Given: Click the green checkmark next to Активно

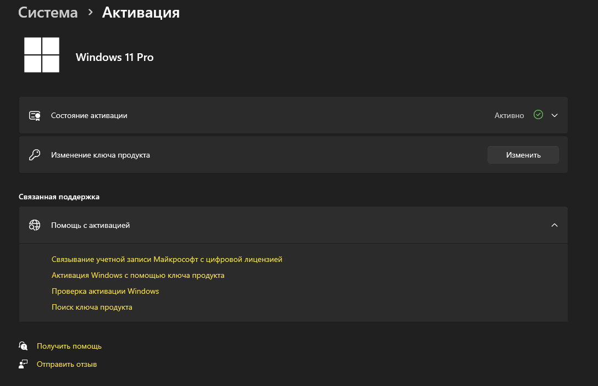Looking at the screenshot, I should [538, 115].
